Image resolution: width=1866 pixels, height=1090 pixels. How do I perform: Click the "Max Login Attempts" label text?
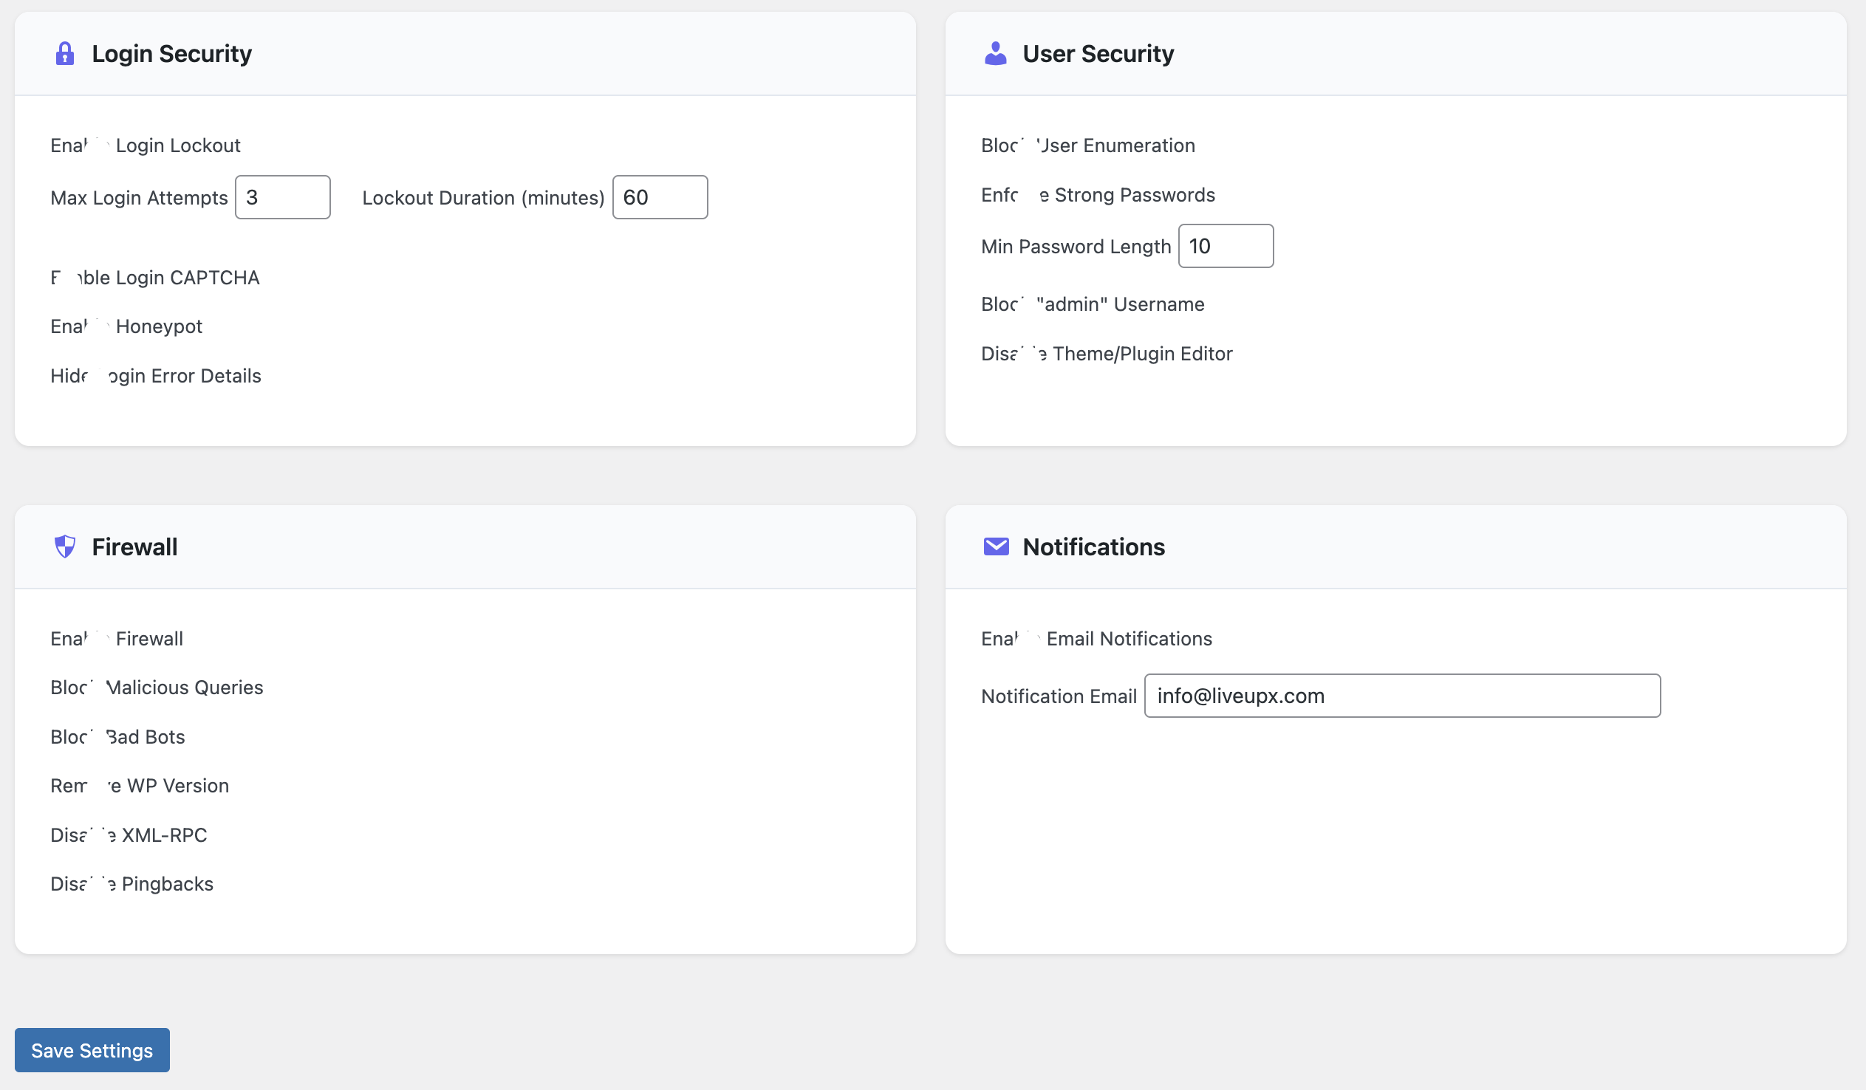click(x=139, y=198)
